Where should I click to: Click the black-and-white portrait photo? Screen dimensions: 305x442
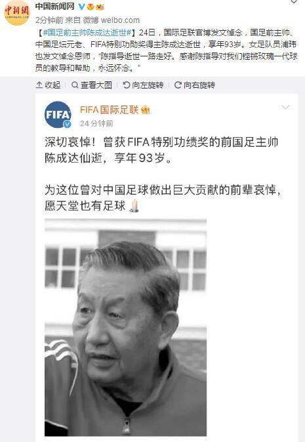click(x=126, y=327)
